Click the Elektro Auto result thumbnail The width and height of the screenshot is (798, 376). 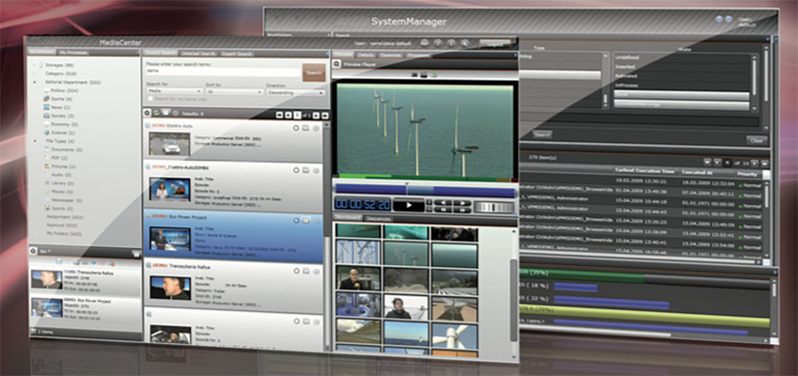point(169,144)
